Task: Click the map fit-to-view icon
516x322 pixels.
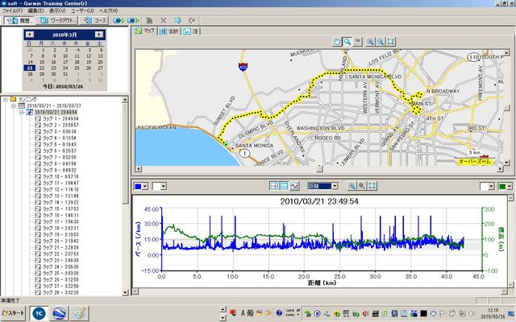Action: click(391, 41)
